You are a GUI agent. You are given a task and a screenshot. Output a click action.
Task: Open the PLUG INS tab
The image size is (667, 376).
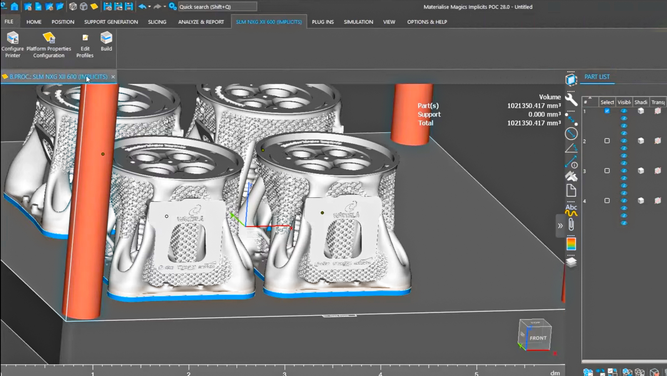tap(323, 22)
